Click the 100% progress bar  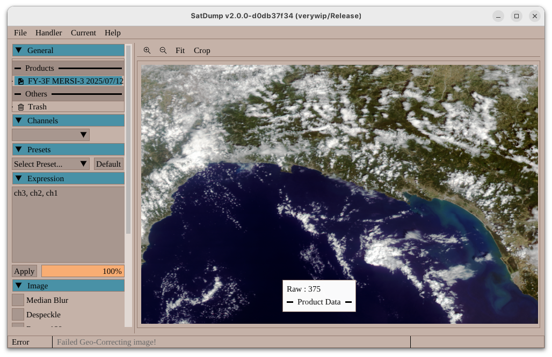tap(83, 271)
